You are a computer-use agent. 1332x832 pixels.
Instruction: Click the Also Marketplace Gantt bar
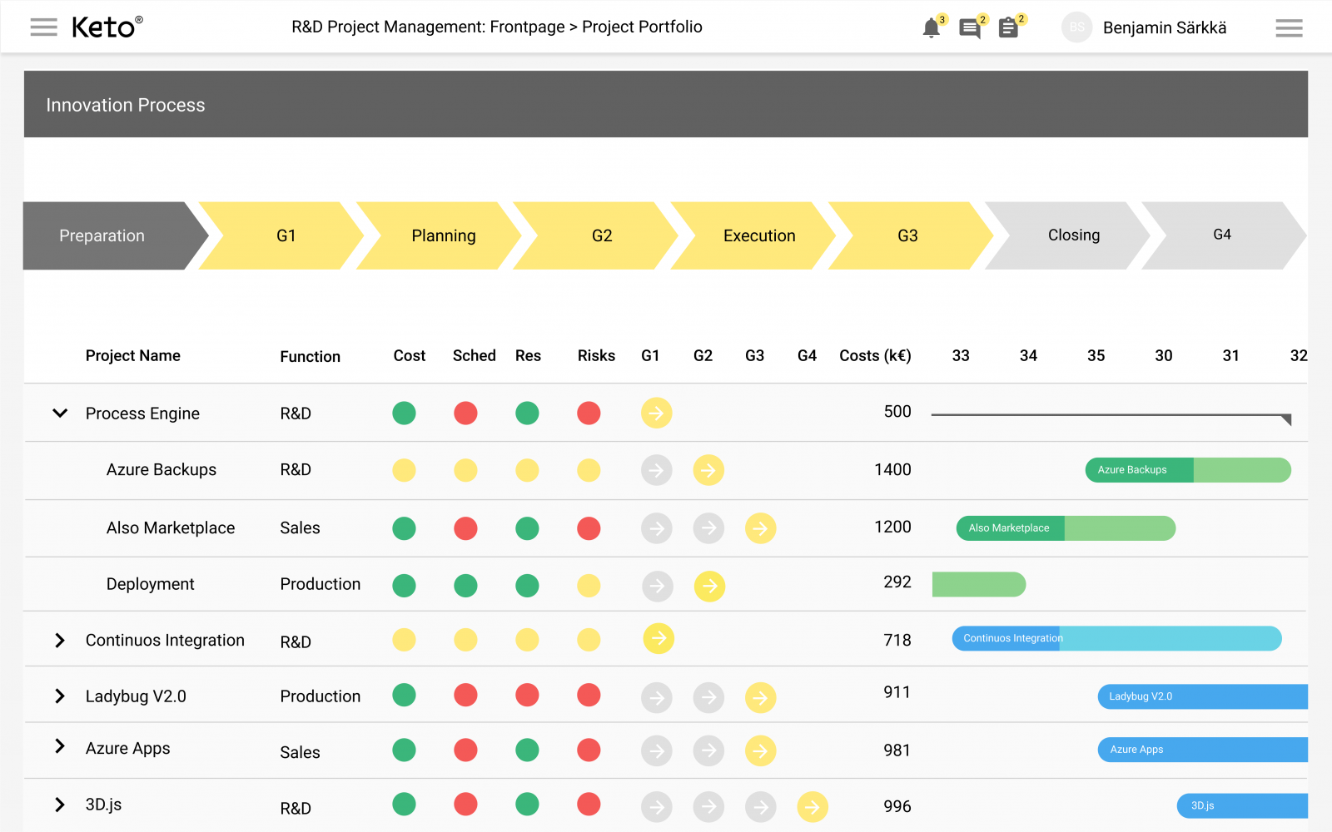1066,528
